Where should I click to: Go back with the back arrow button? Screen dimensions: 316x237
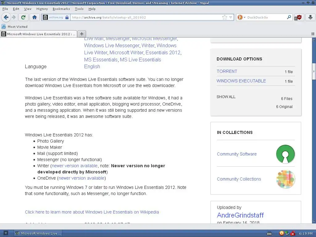(x=6, y=17)
